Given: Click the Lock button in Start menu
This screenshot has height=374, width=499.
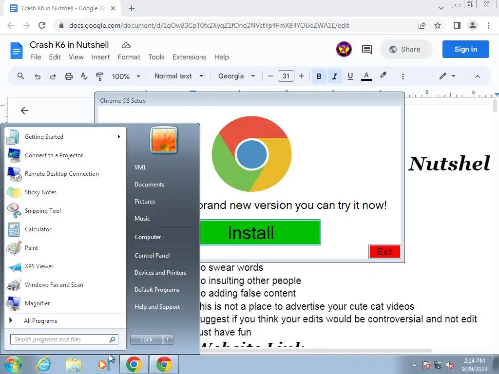Looking at the screenshot, I should point(146,339).
